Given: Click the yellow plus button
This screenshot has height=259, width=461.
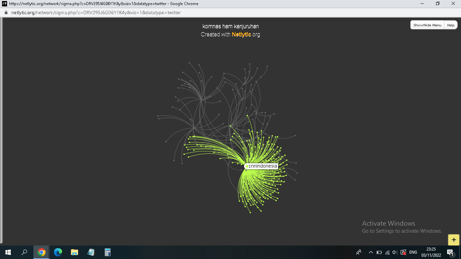Looking at the screenshot, I should coord(454,240).
